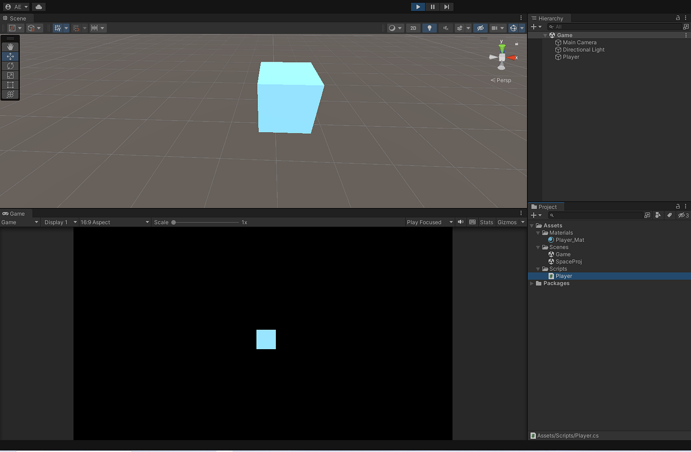691x452 pixels.
Task: Select the Scale tool
Action: tap(10, 75)
